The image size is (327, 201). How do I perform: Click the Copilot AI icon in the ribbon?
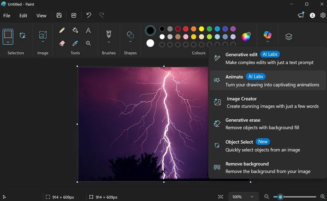click(x=267, y=34)
